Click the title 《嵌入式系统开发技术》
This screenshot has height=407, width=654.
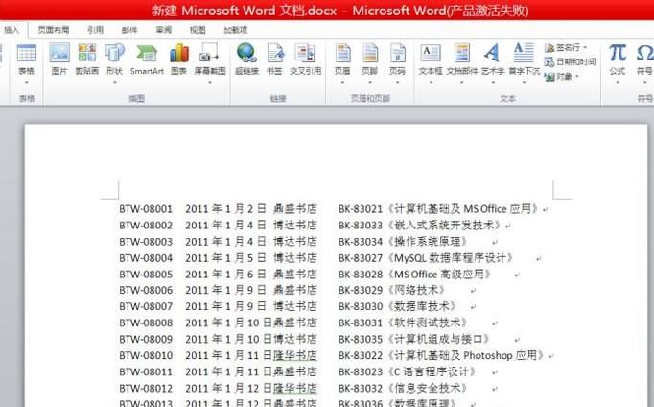(x=444, y=226)
